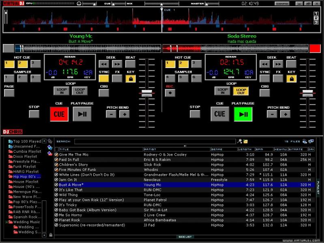Open the Config button

282,4
